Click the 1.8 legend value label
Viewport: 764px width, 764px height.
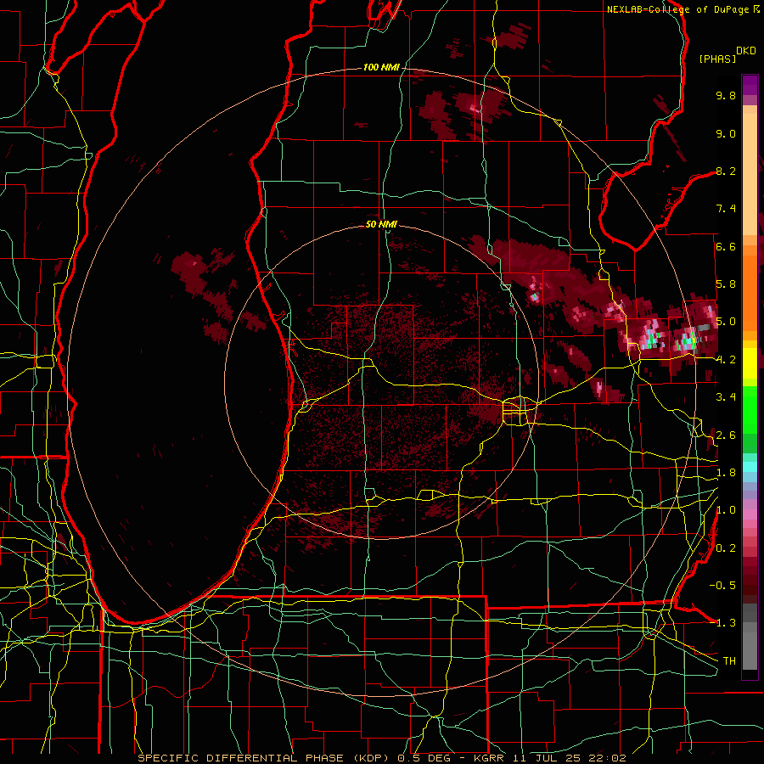tap(726, 473)
